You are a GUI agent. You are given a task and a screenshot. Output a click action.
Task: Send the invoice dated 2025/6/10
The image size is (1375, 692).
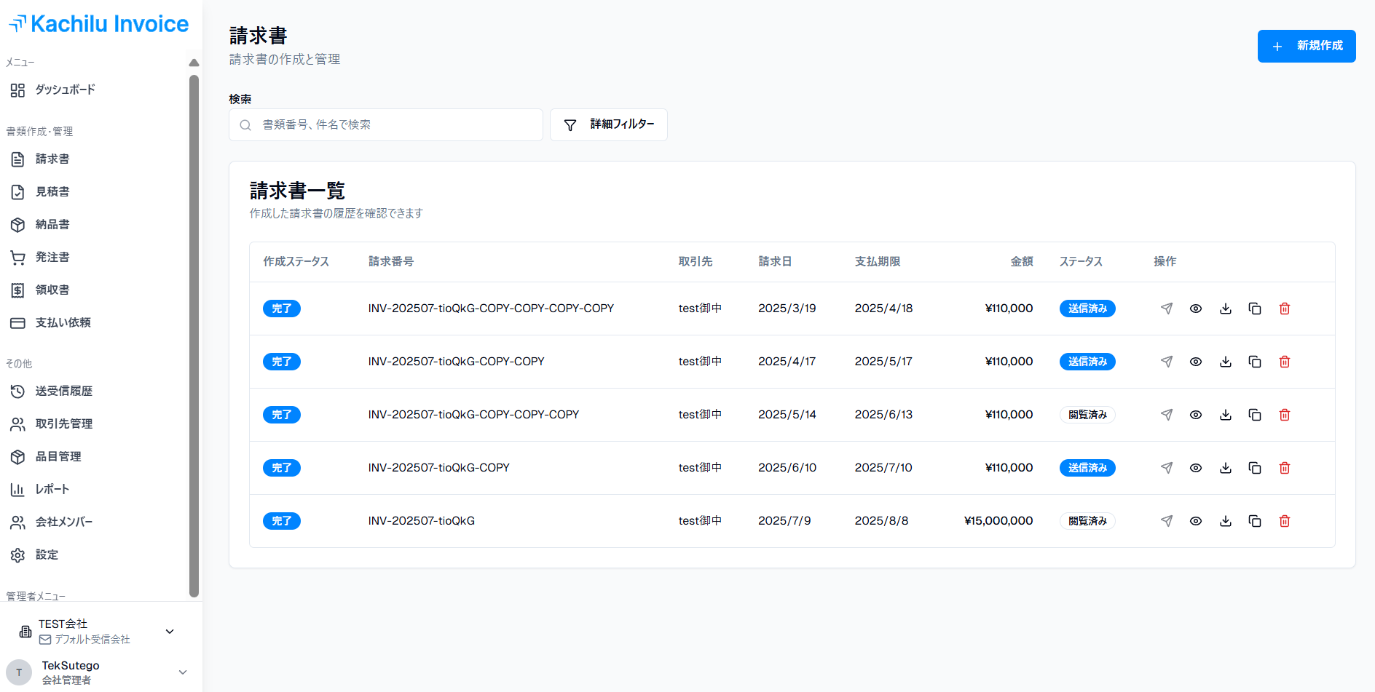click(1166, 468)
